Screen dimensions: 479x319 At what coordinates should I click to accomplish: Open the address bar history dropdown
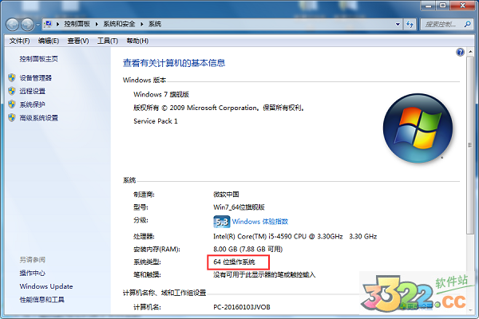pos(398,24)
